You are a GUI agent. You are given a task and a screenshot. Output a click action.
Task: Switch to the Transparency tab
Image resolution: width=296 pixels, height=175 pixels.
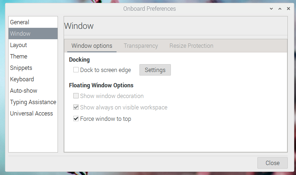click(x=140, y=46)
